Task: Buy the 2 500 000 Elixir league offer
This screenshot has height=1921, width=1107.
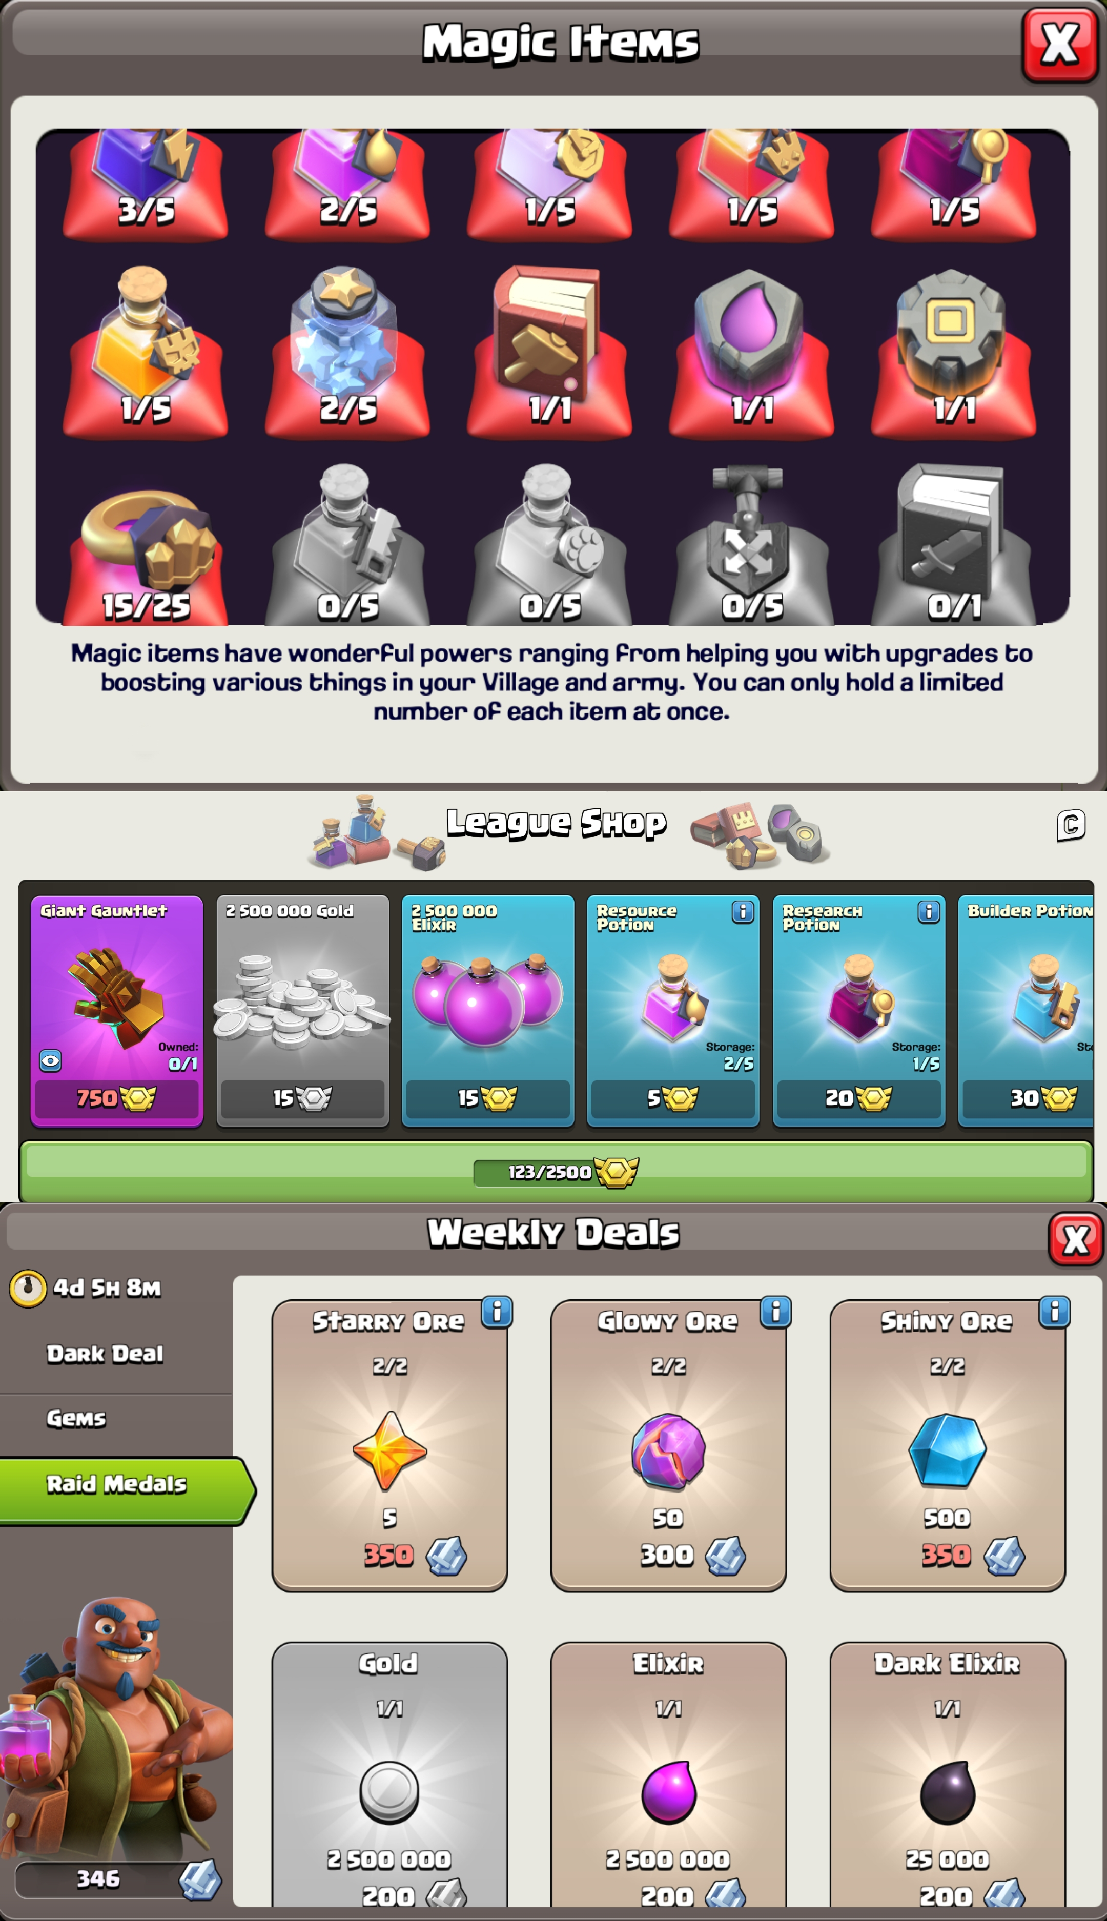Action: pos(487,1098)
